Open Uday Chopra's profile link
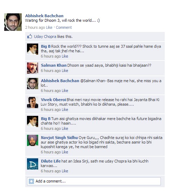 [45, 37]
